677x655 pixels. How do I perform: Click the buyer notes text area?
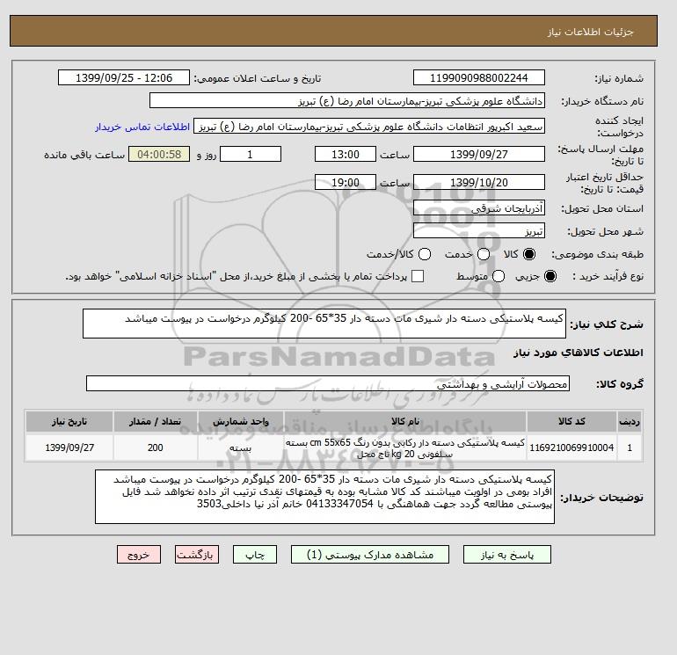[324, 497]
